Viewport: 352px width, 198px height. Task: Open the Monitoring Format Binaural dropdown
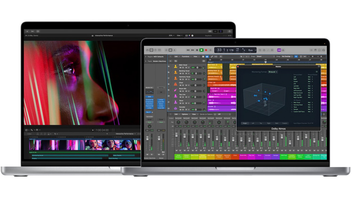tap(273, 72)
